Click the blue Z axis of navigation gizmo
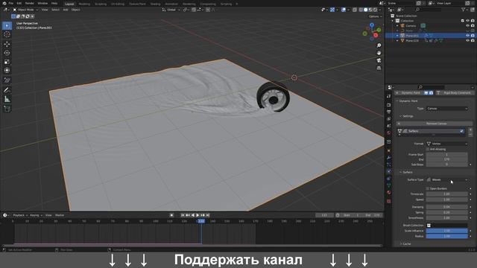This screenshot has height=268, width=477. 372,25
